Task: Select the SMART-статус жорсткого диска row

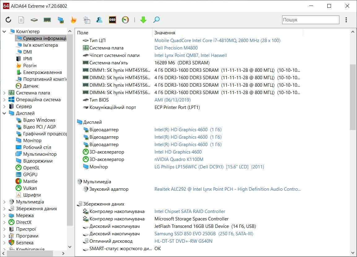Action: point(122,249)
